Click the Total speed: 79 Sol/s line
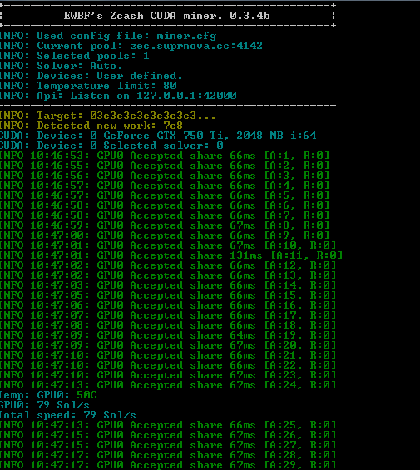 67,415
